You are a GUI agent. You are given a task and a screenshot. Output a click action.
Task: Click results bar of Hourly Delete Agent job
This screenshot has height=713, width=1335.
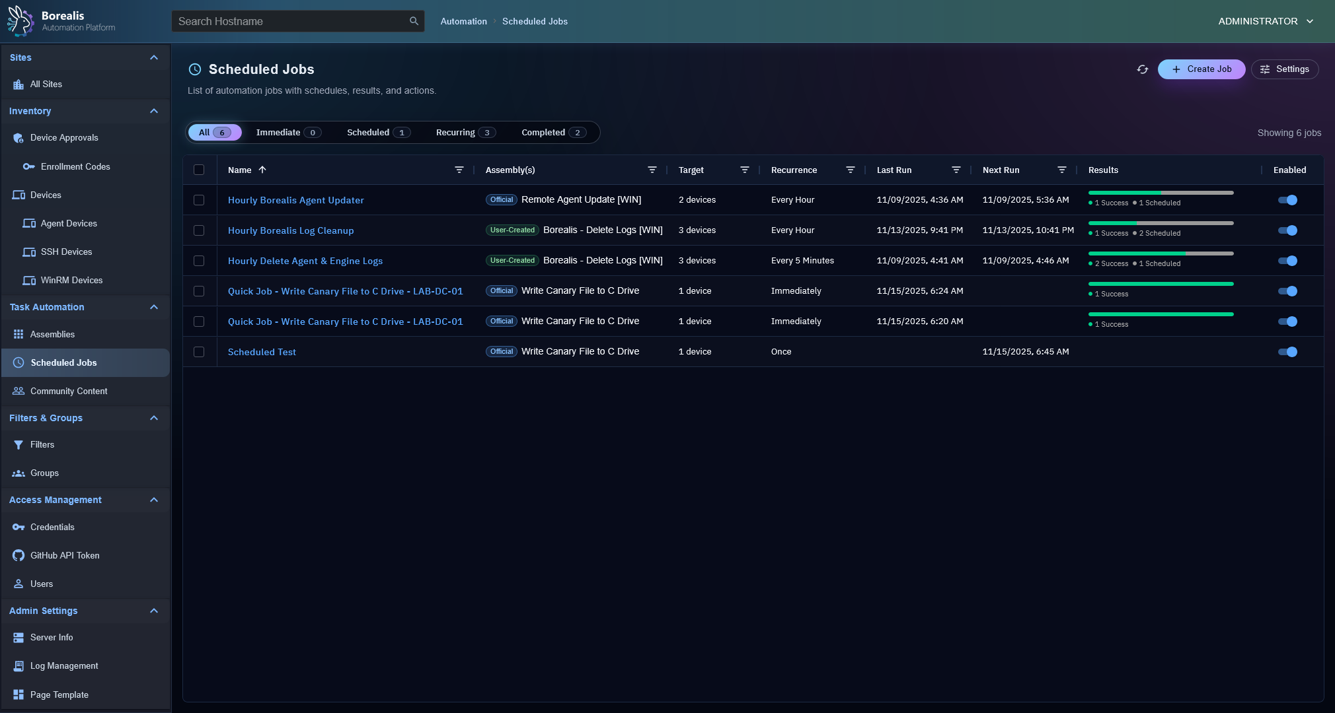pos(1161,254)
